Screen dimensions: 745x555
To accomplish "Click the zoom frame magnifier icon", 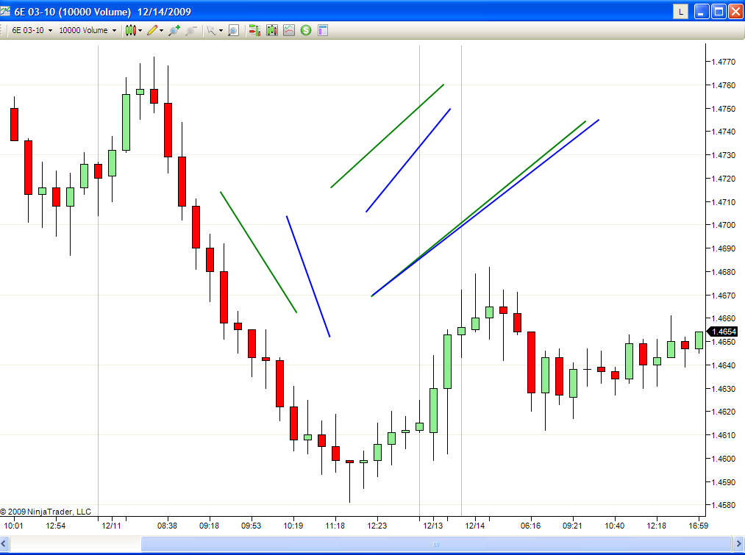I will tap(233, 30).
